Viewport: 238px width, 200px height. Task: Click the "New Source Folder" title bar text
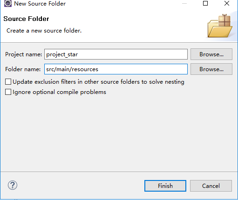[x=40, y=4]
